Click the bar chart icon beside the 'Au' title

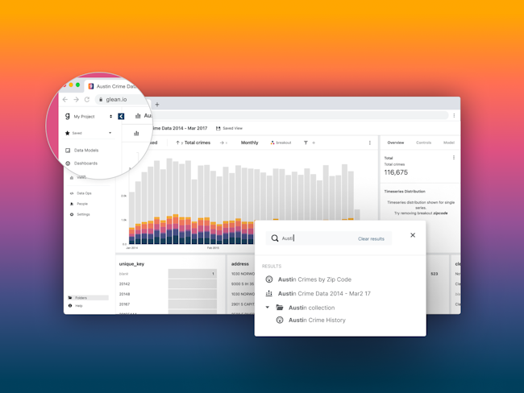coord(138,116)
